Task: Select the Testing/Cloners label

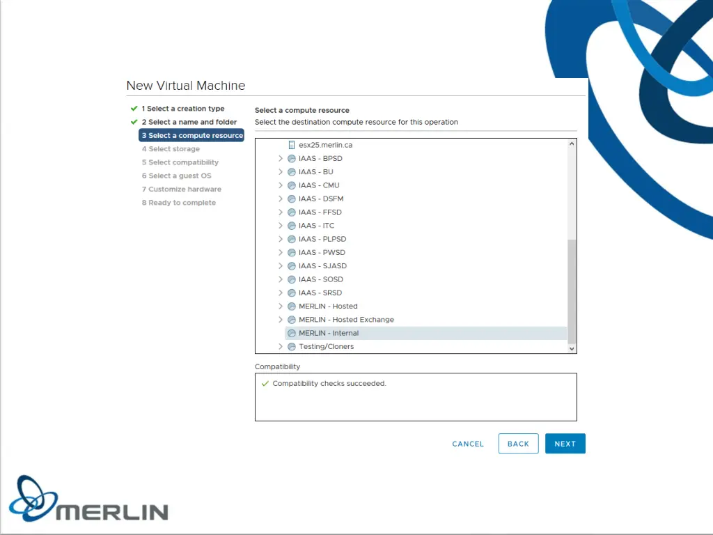Action: coord(327,347)
